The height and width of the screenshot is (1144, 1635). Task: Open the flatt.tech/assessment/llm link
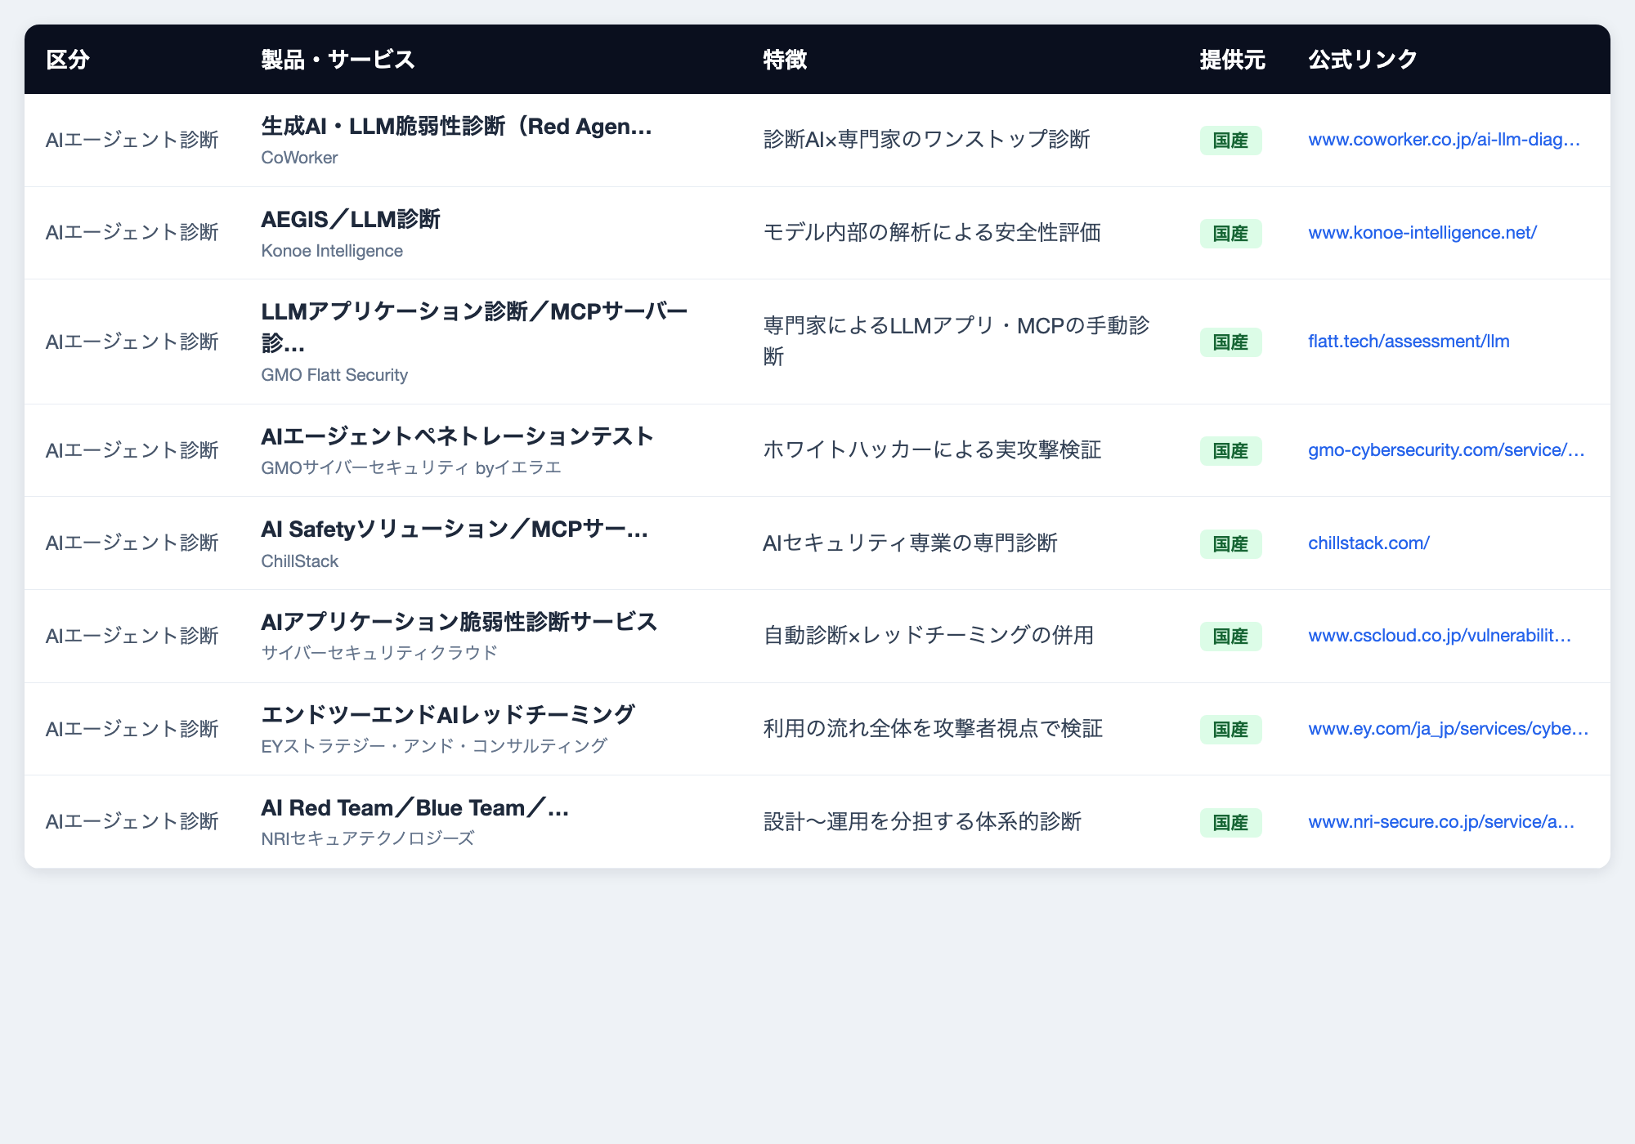(x=1409, y=342)
